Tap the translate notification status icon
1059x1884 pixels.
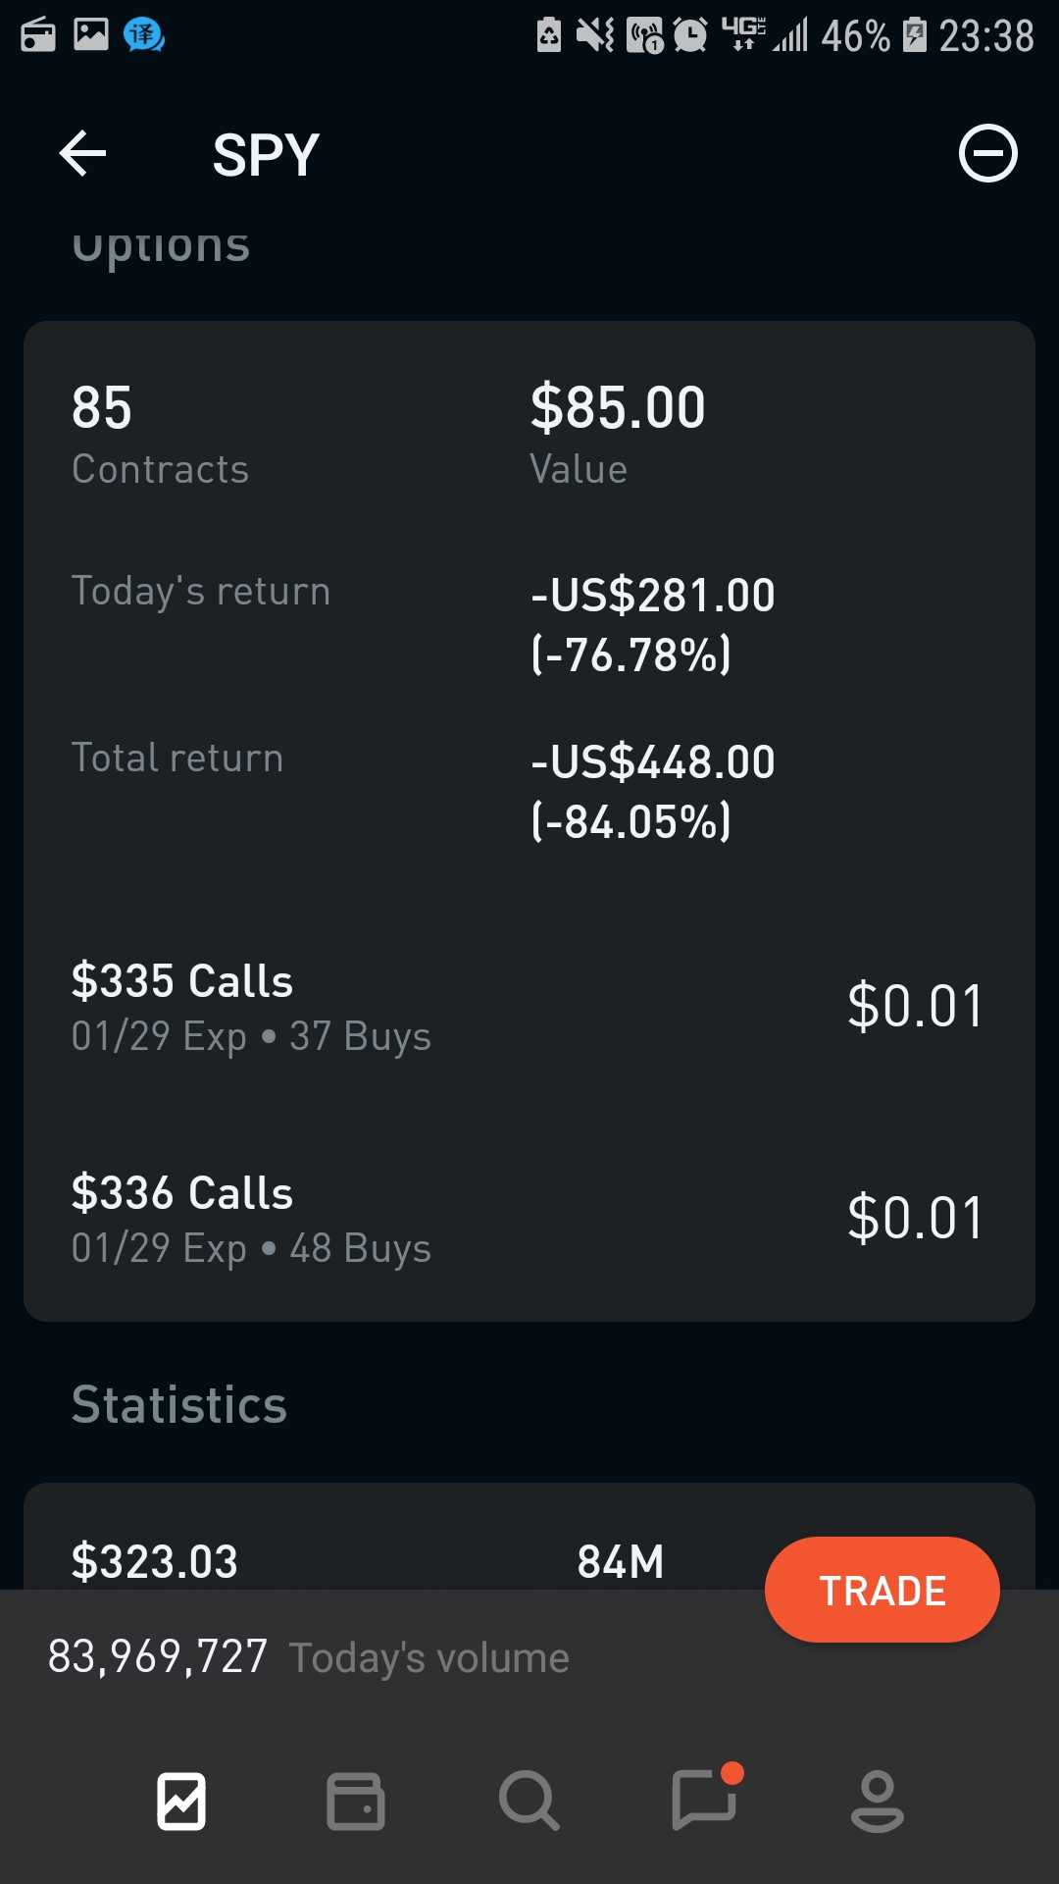click(x=143, y=35)
